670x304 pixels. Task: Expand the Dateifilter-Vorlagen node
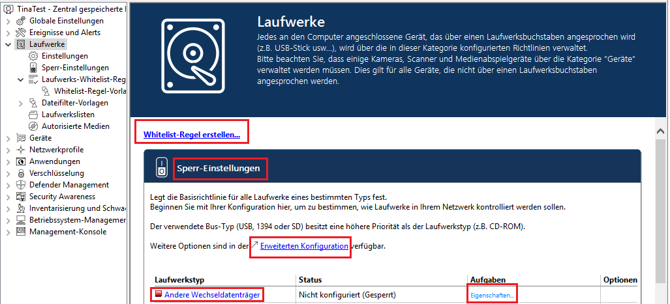pyautogui.click(x=20, y=103)
